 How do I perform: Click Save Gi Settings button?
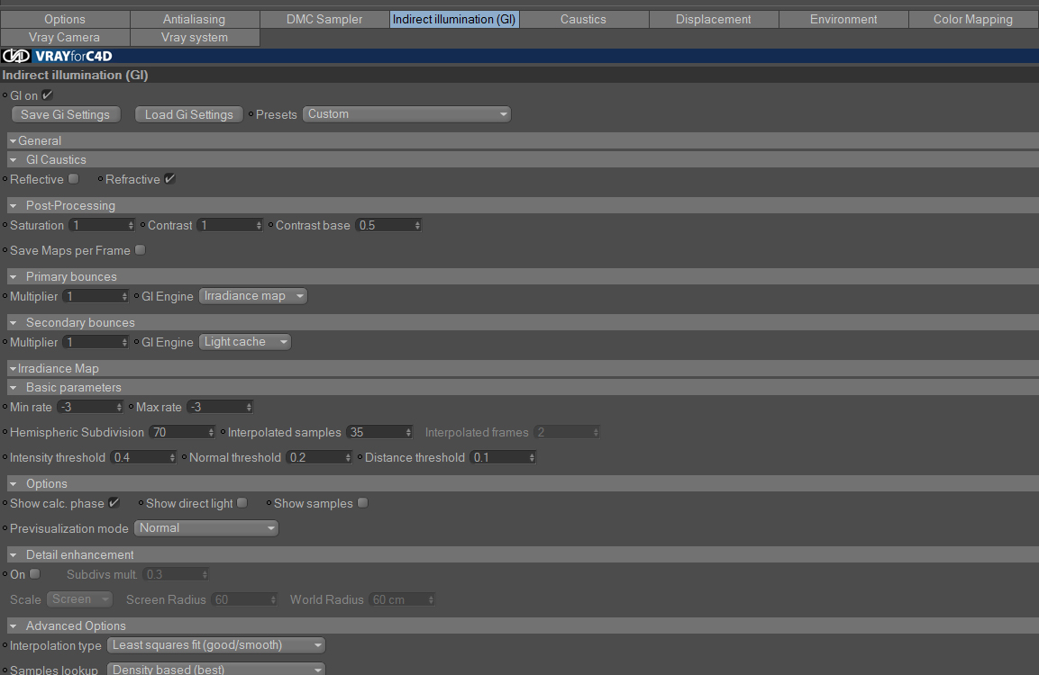point(65,114)
